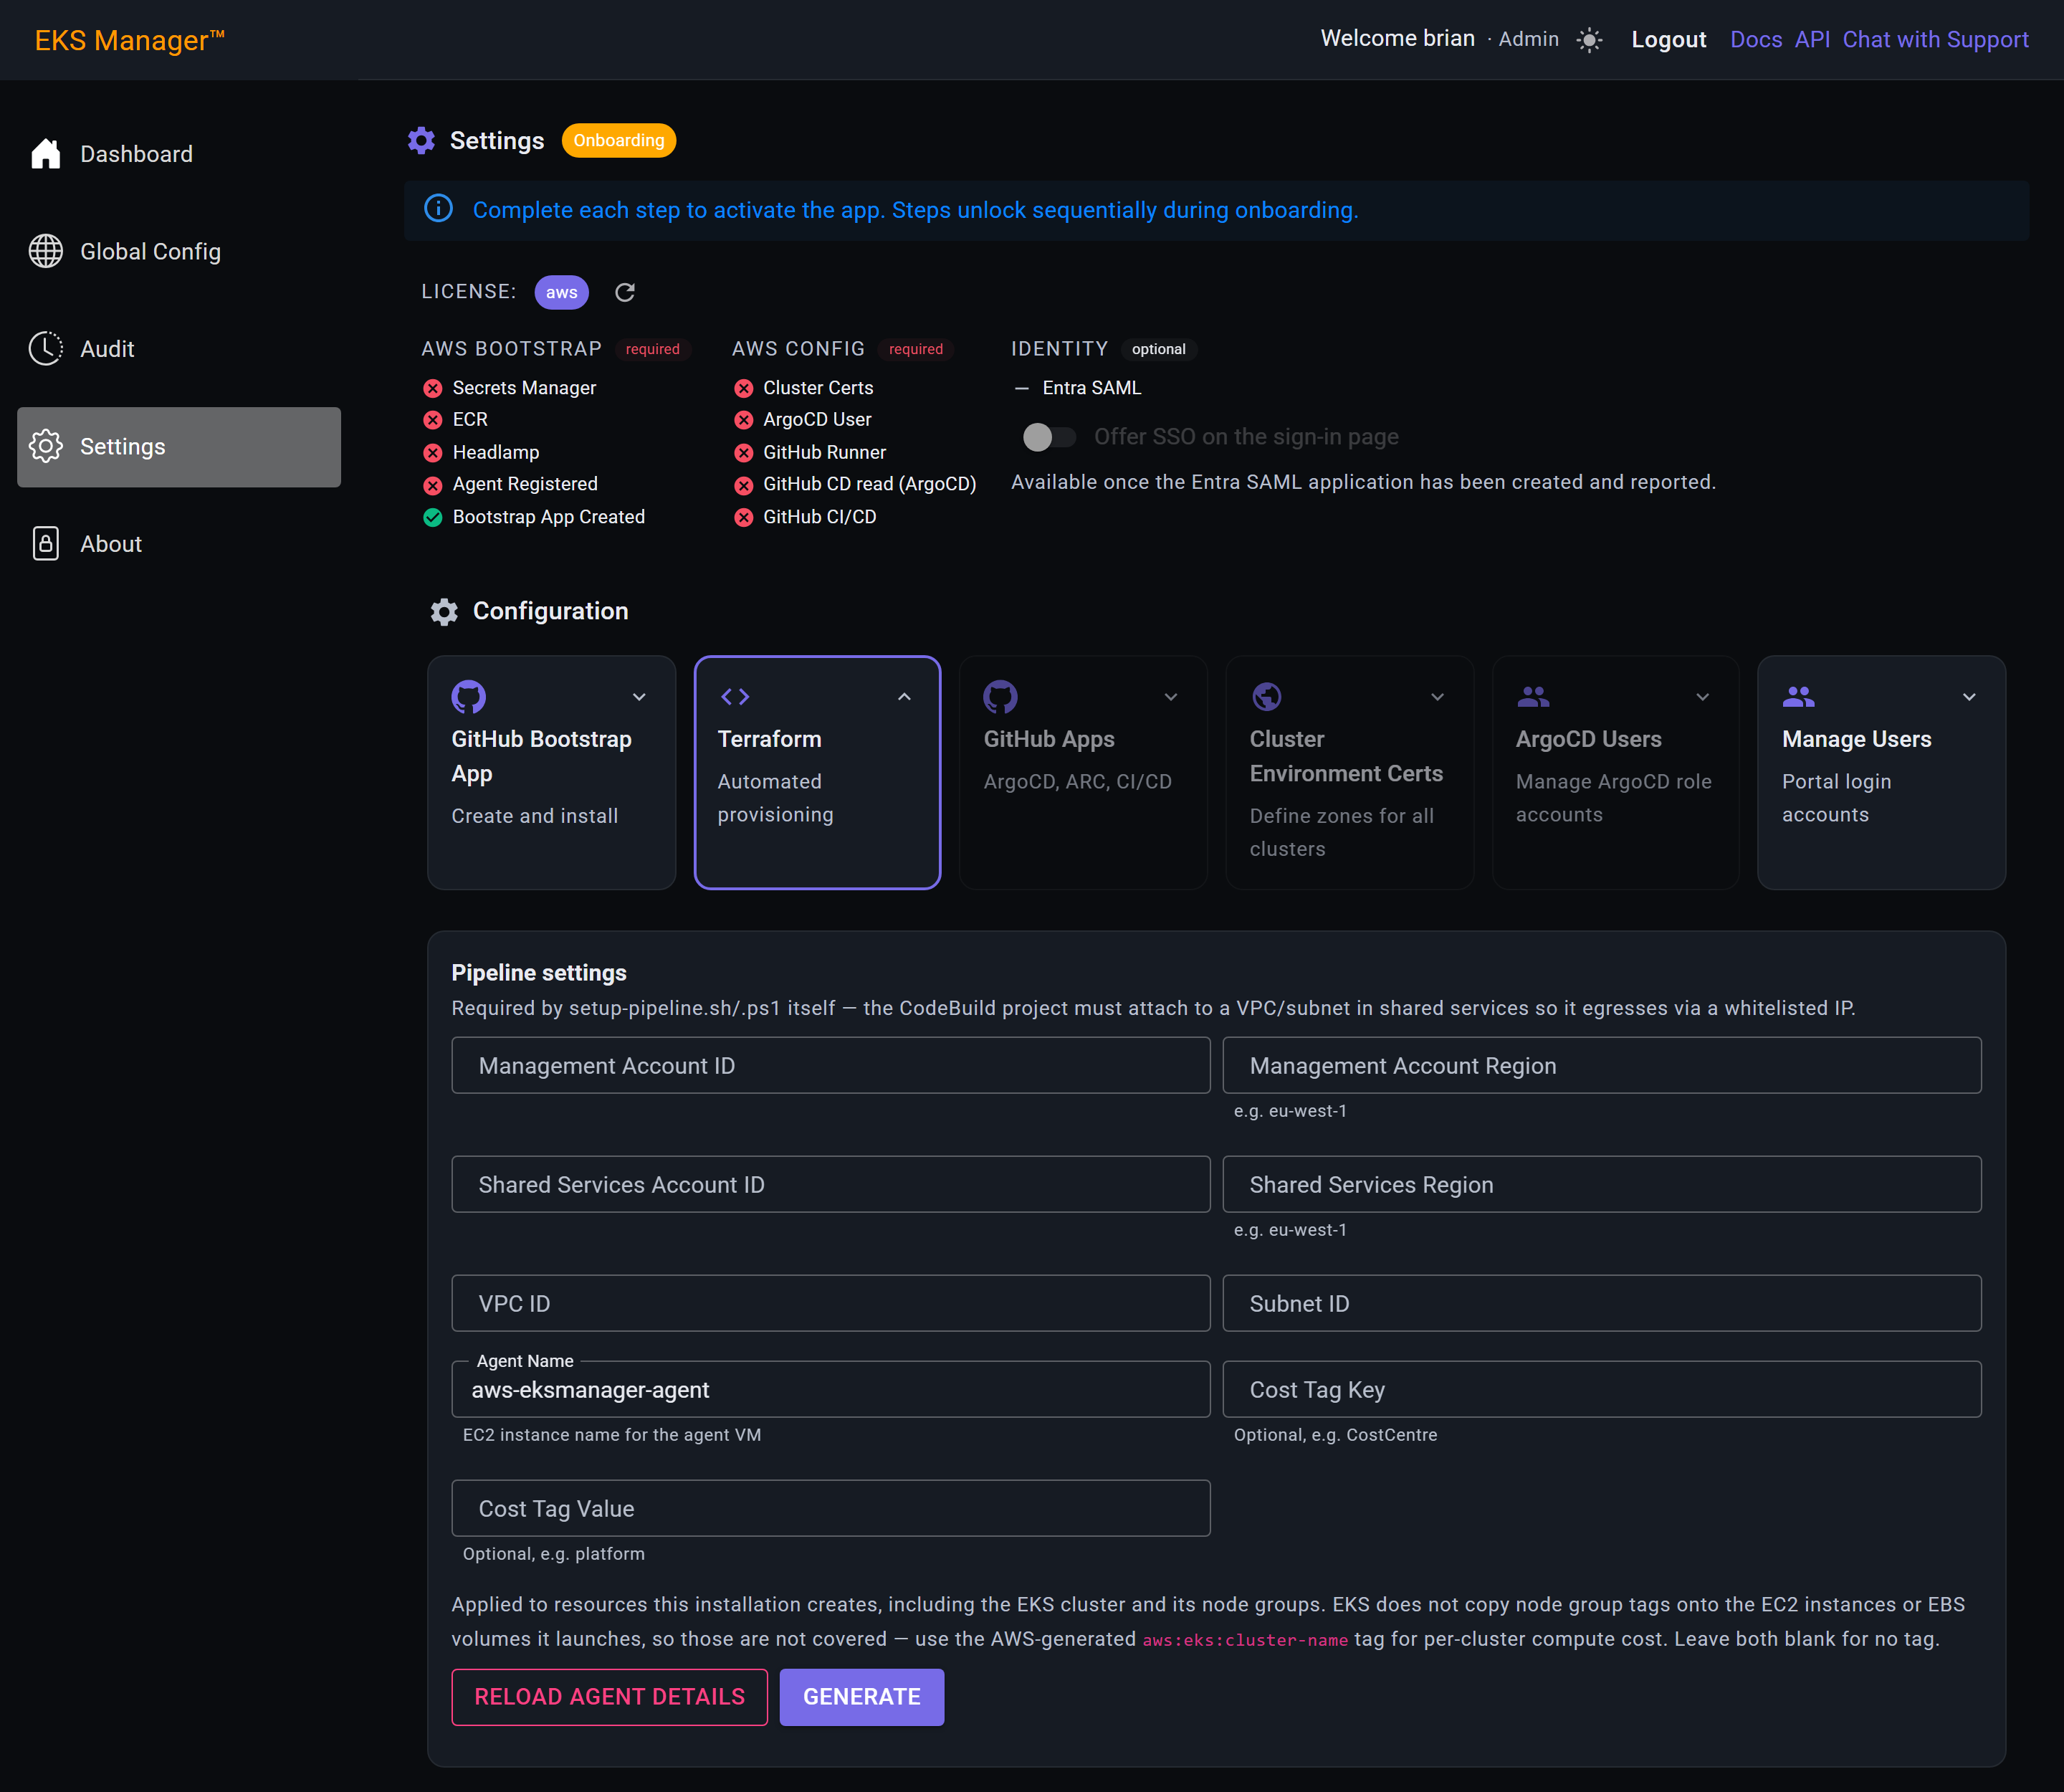The image size is (2064, 1792).
Task: Click the Agent Name field
Action: pyautogui.click(x=830, y=1389)
